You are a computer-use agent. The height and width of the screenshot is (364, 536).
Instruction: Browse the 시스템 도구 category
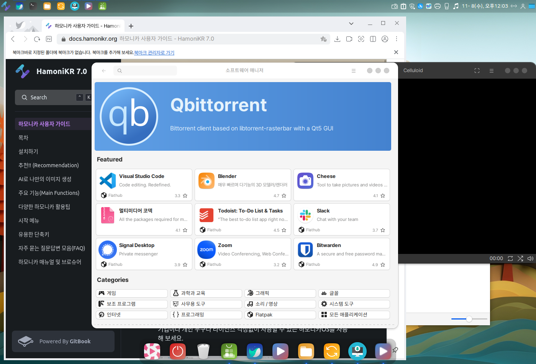354,304
